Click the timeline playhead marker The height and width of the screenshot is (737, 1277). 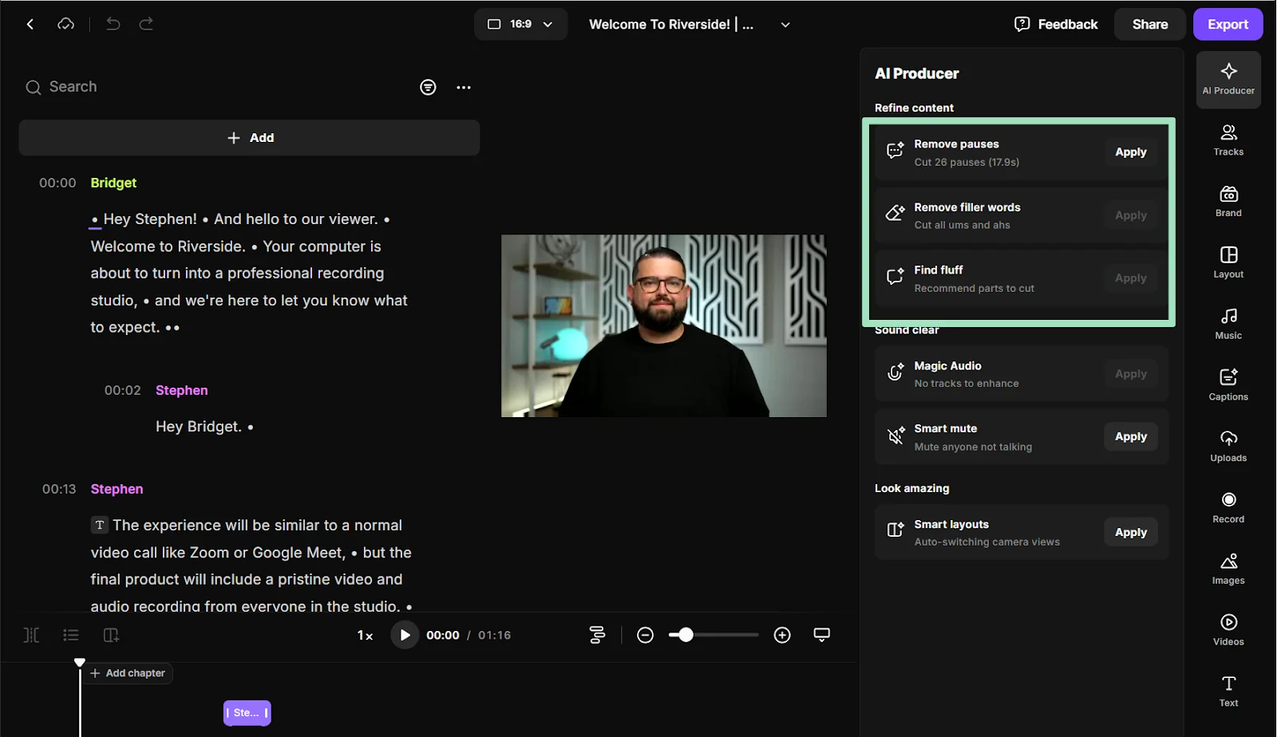(x=80, y=663)
